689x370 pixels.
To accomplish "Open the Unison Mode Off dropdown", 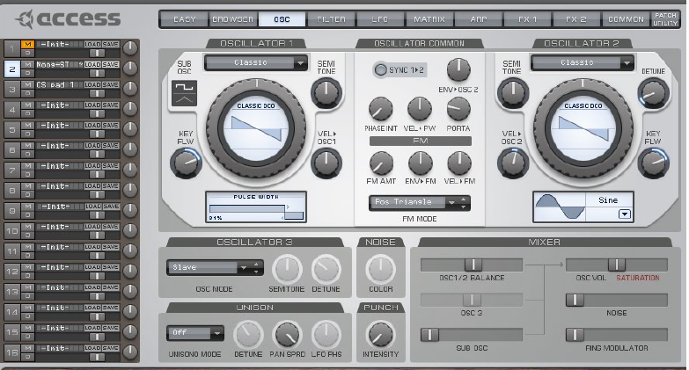I will (x=195, y=333).
